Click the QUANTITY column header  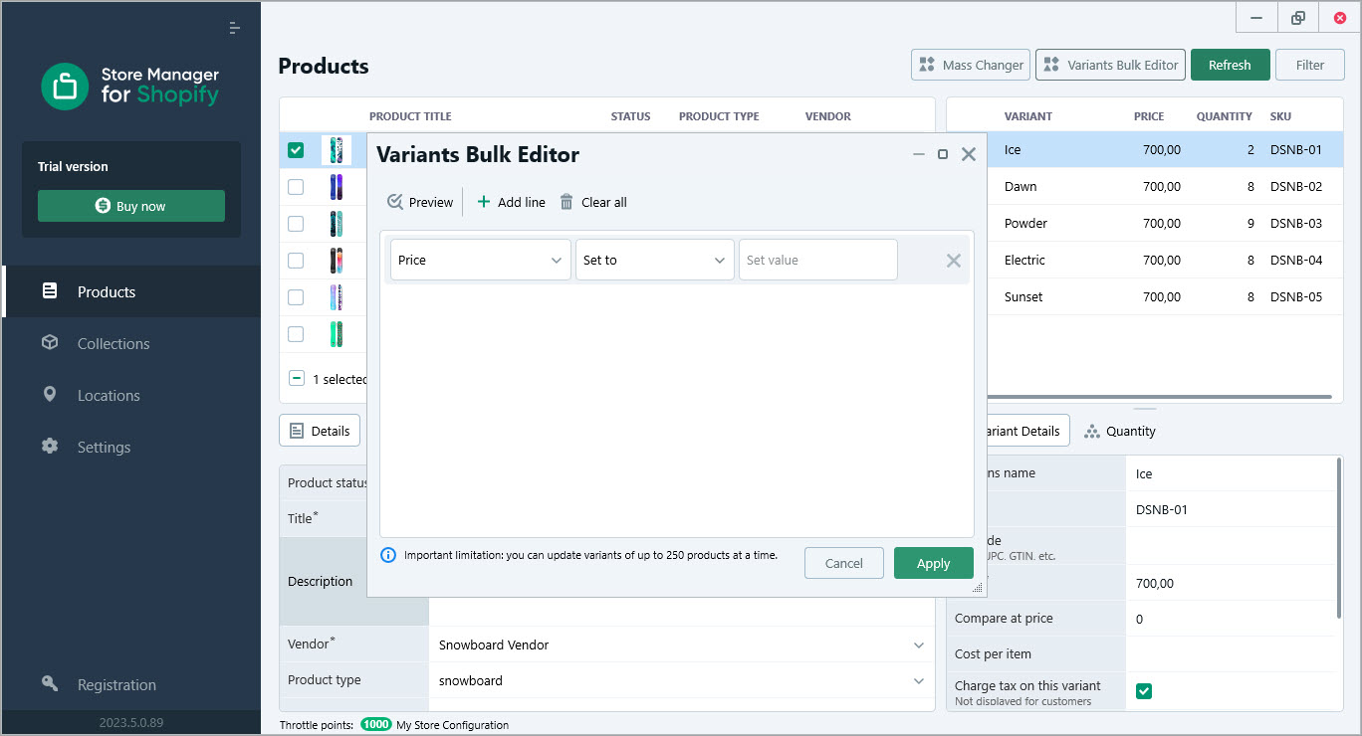(x=1225, y=116)
